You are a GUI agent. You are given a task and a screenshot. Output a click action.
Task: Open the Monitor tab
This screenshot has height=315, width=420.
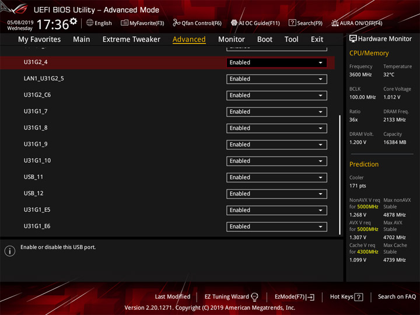232,40
